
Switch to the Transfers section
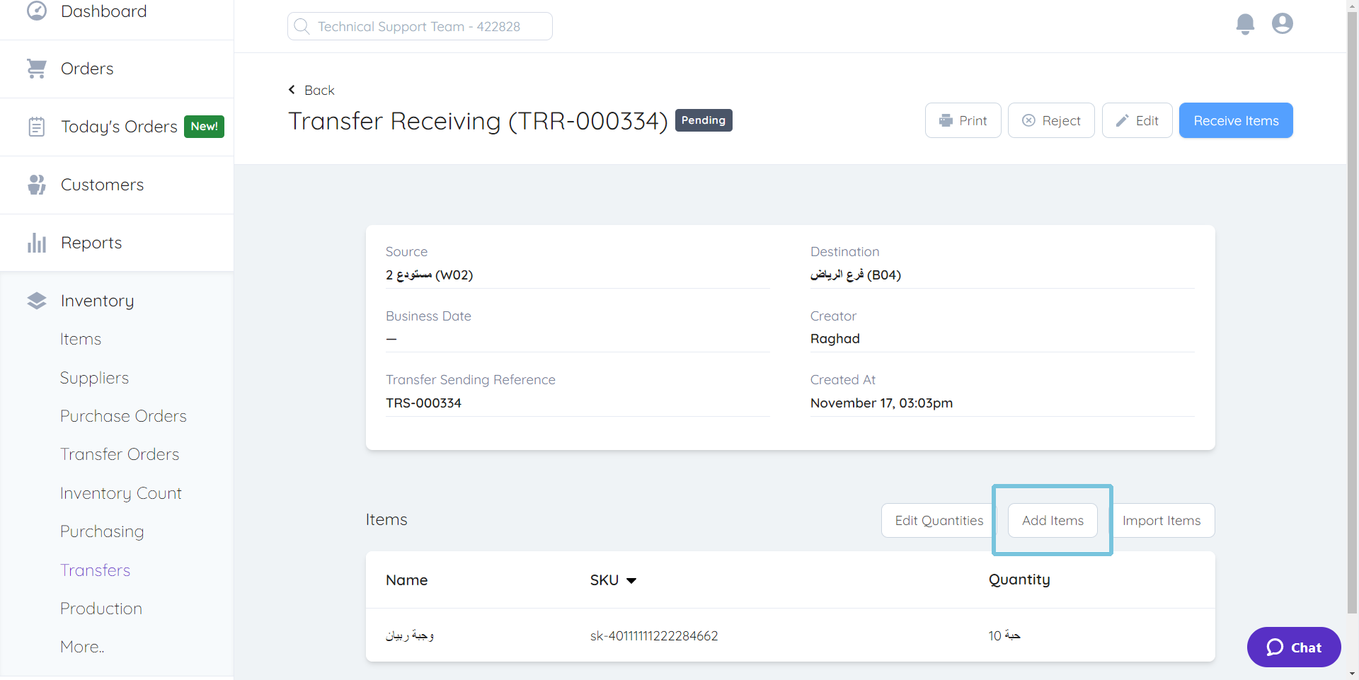click(95, 570)
